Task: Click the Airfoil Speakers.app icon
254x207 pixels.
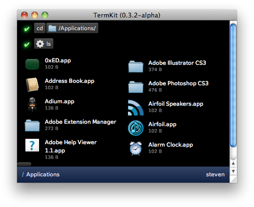Action: [136, 108]
